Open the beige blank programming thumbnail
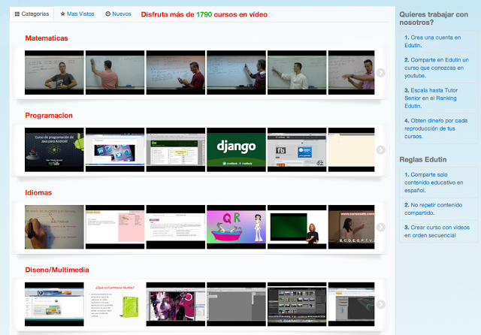Screen dimensions: 481x335 [352, 150]
